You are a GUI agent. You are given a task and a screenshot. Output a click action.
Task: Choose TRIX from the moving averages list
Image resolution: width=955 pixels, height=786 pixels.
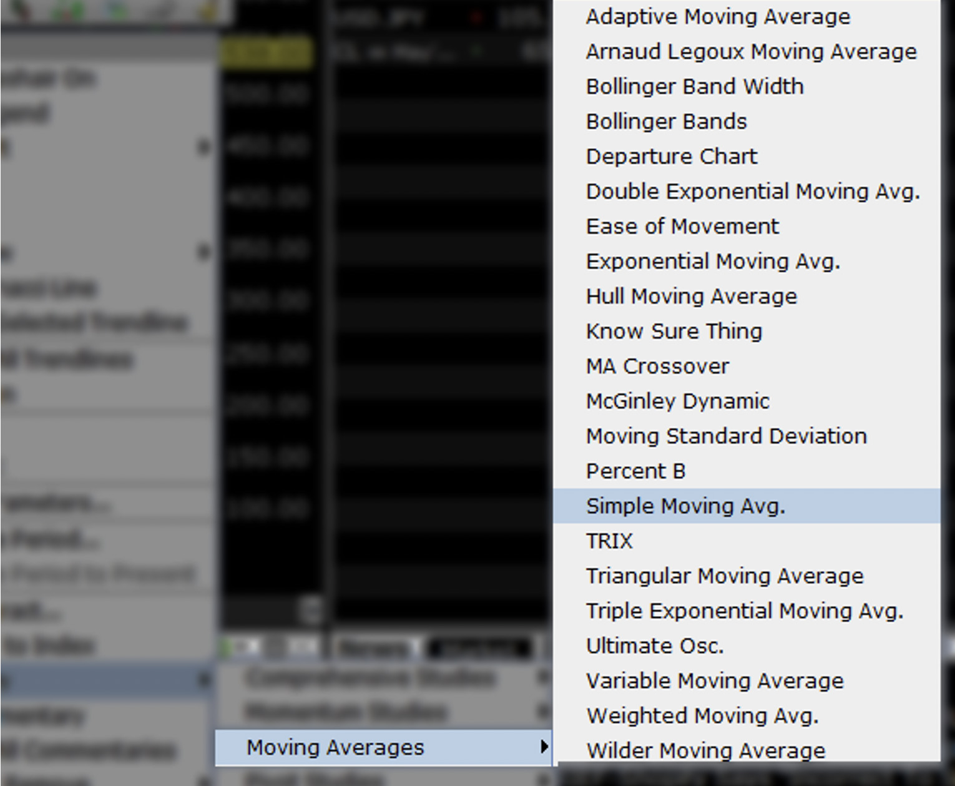click(x=609, y=541)
